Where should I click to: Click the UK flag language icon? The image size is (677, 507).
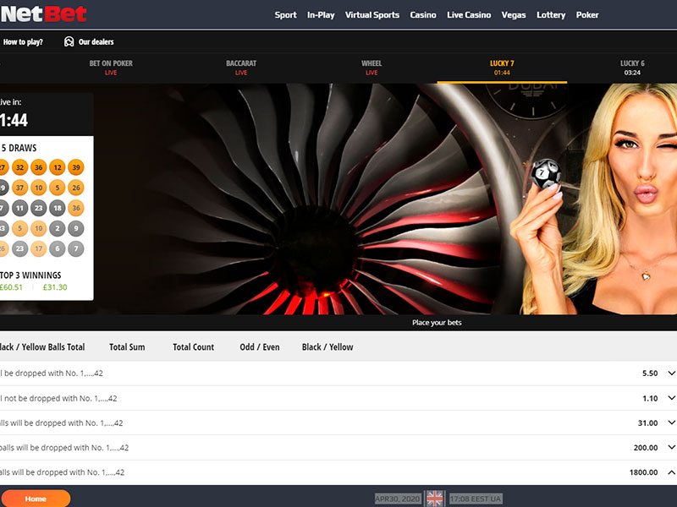click(x=434, y=499)
